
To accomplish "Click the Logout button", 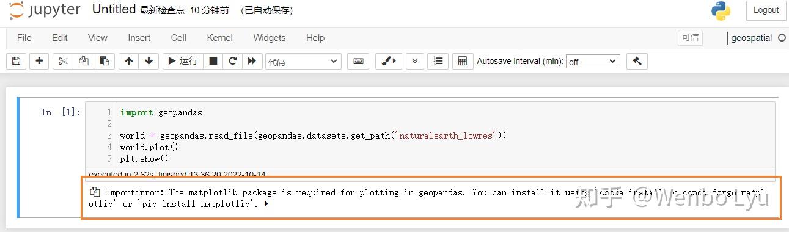I will [x=766, y=10].
